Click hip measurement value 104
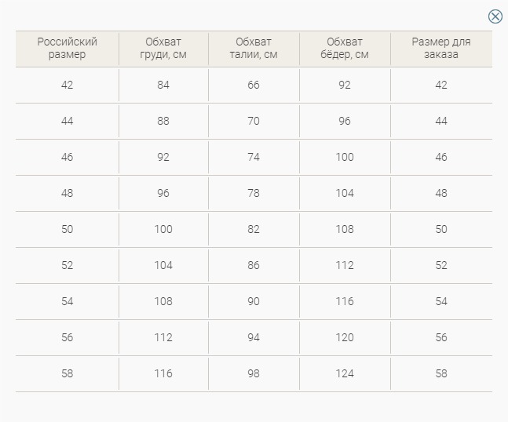This screenshot has width=508, height=422. [x=345, y=193]
